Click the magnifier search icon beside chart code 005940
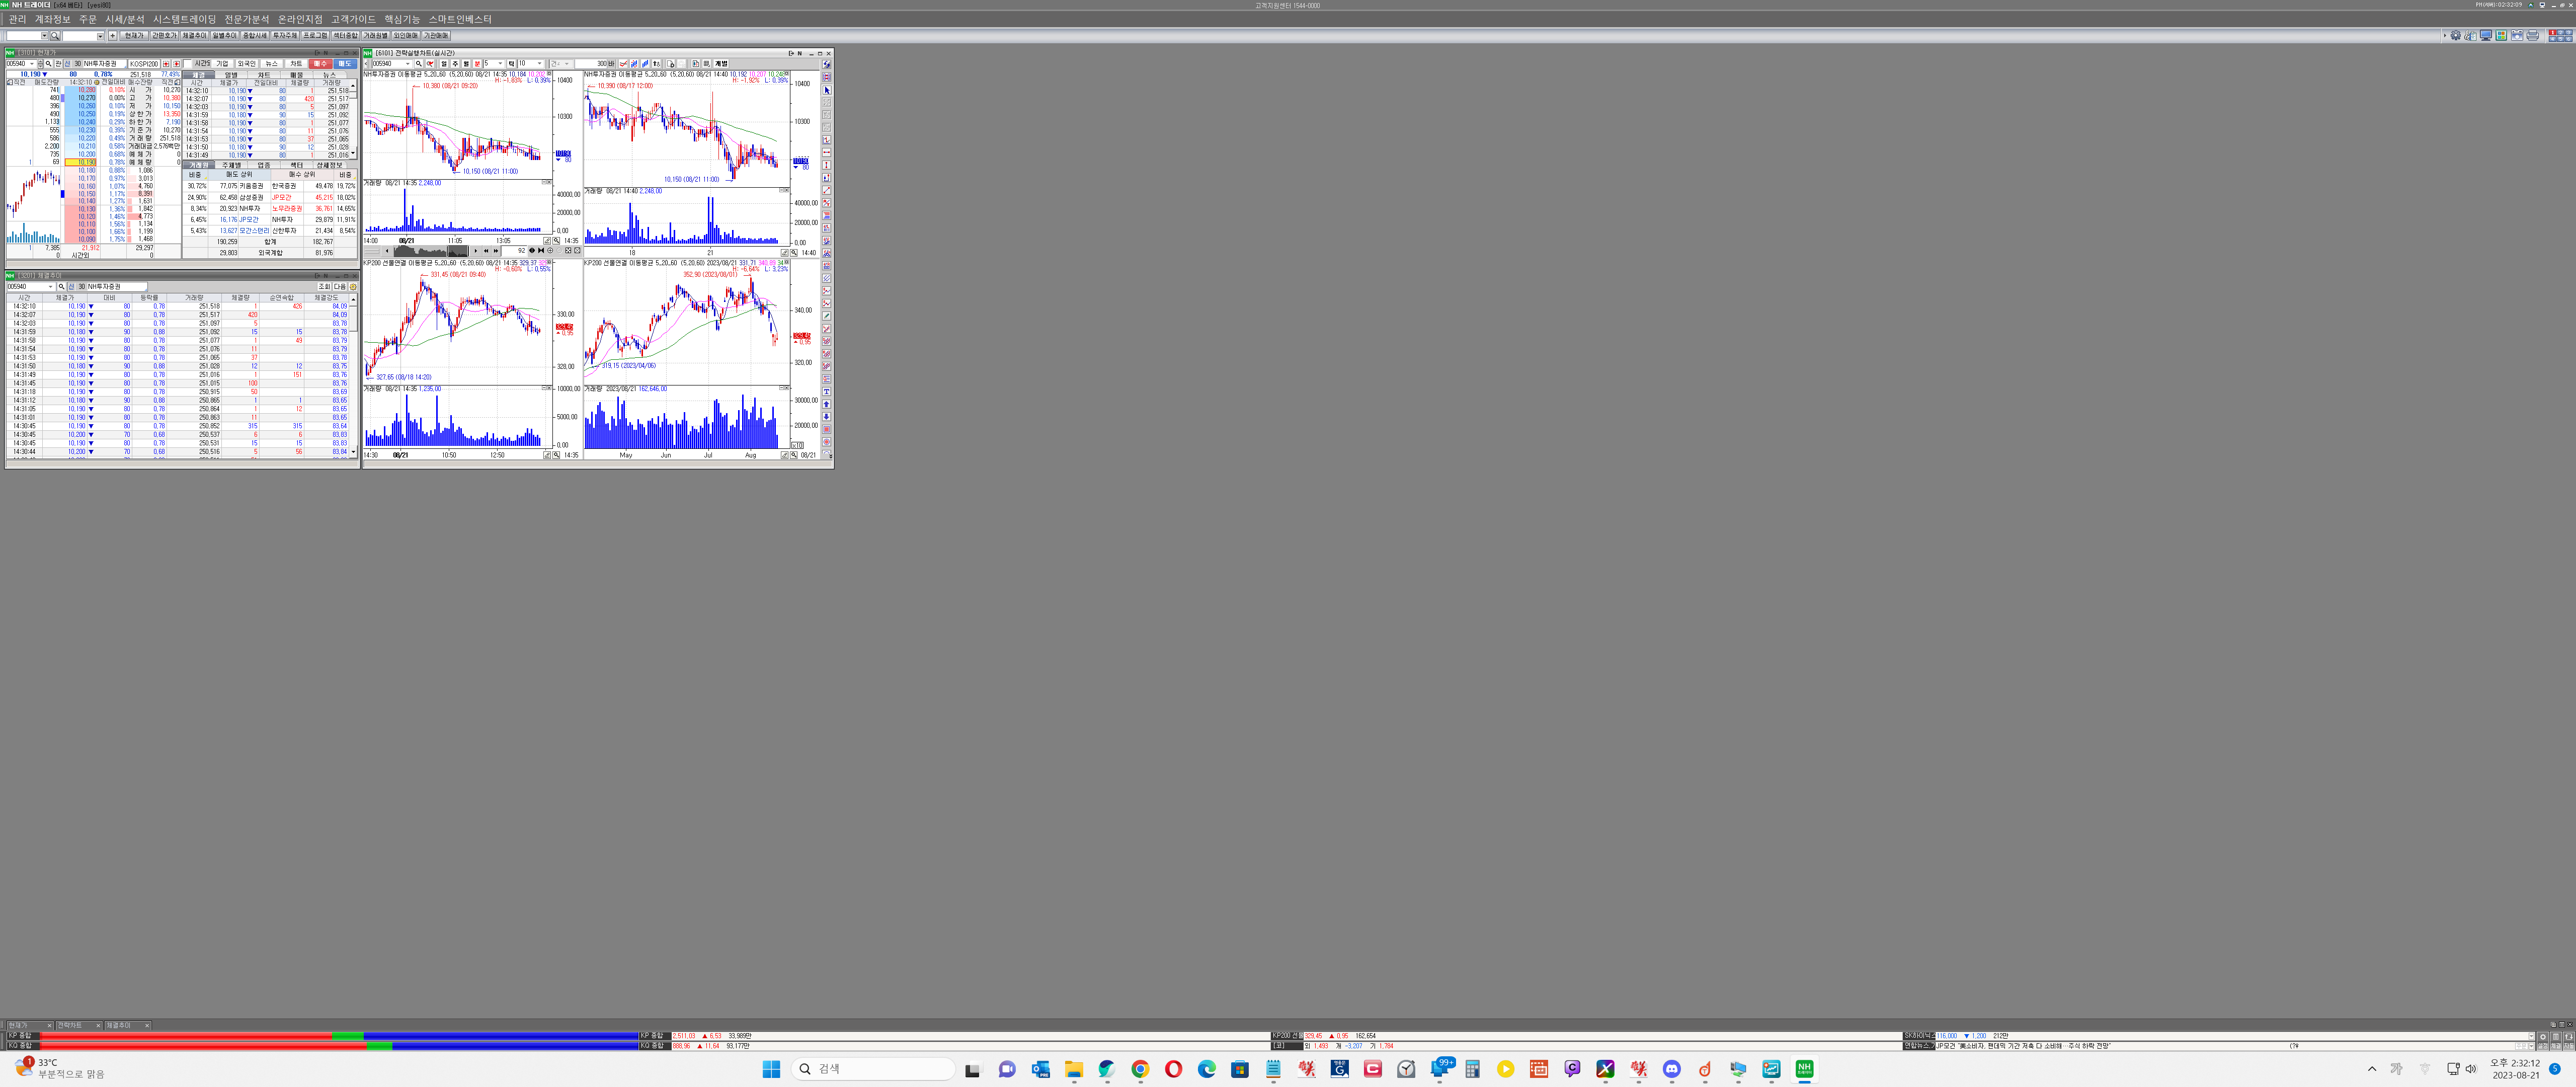2576x1087 pixels. point(419,64)
